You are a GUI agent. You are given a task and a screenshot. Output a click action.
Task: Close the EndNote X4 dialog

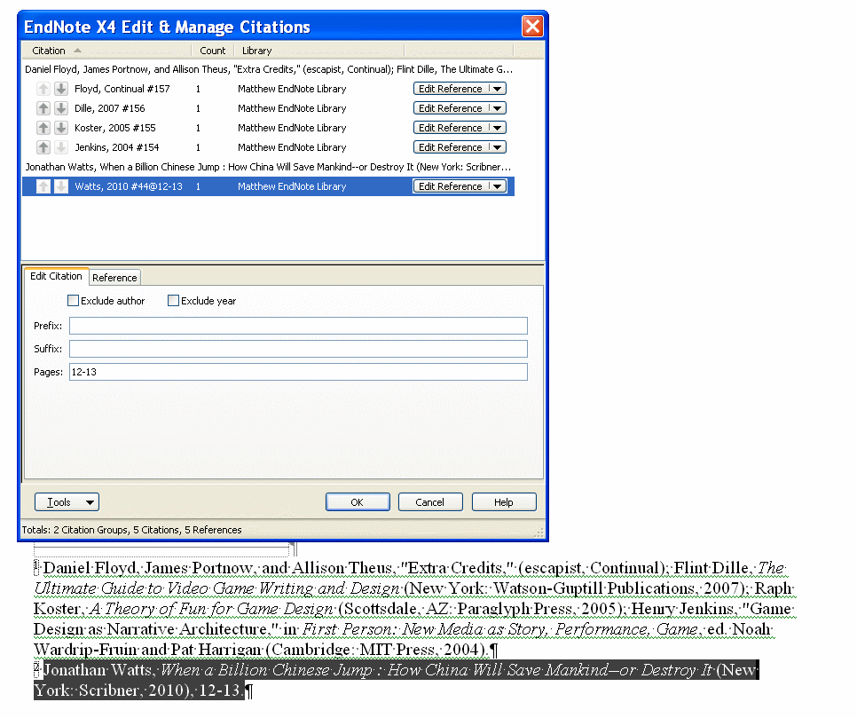click(x=532, y=27)
